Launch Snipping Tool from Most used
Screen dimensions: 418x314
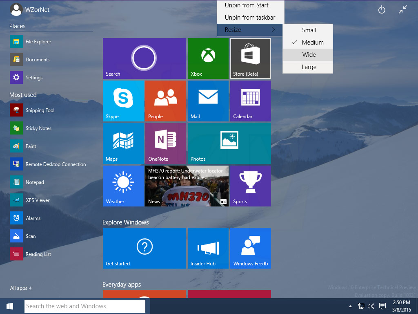32,110
